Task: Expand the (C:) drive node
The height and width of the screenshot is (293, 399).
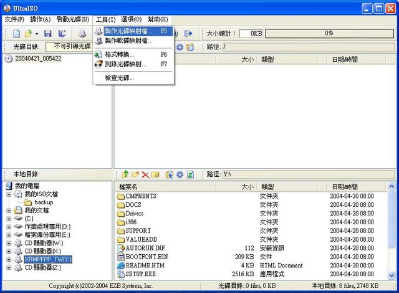Action: click(9, 219)
